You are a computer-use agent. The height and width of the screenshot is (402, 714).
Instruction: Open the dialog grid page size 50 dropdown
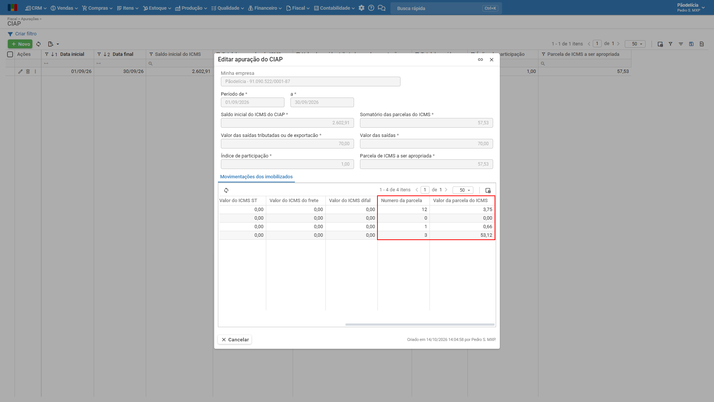(x=463, y=190)
